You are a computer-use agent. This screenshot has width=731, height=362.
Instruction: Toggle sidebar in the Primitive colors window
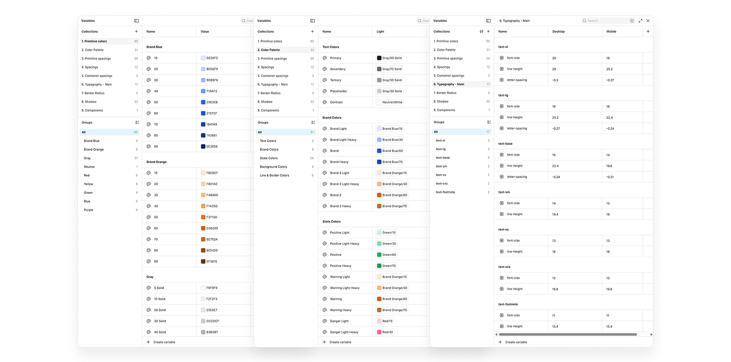click(136, 21)
